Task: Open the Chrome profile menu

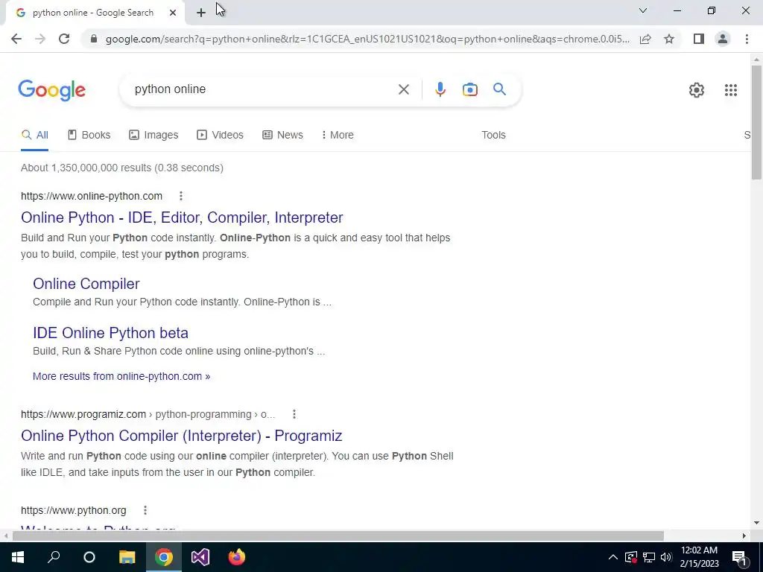Action: (x=723, y=39)
